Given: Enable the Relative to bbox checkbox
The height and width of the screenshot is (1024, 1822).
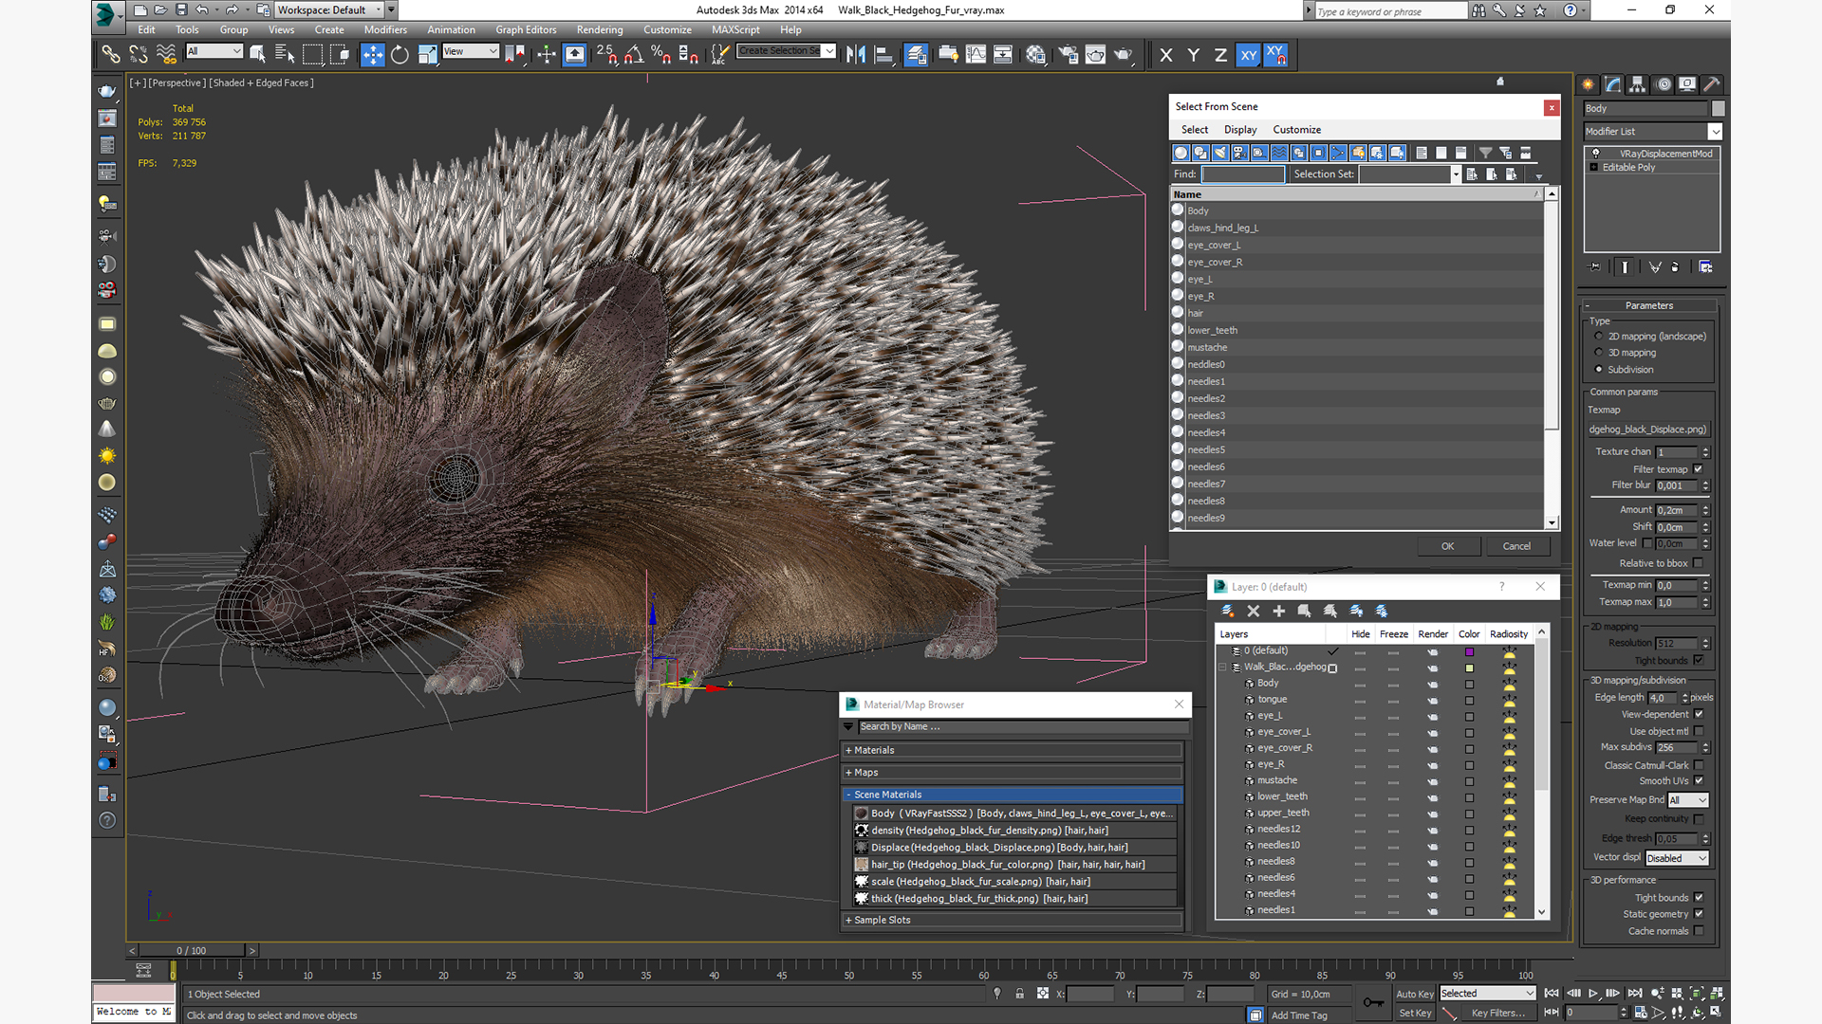Looking at the screenshot, I should coord(1698,563).
